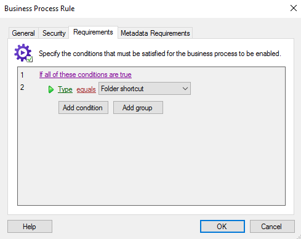This screenshot has height=239, width=301.
Task: Click 'If all of these conditions are true'
Action: click(86, 75)
